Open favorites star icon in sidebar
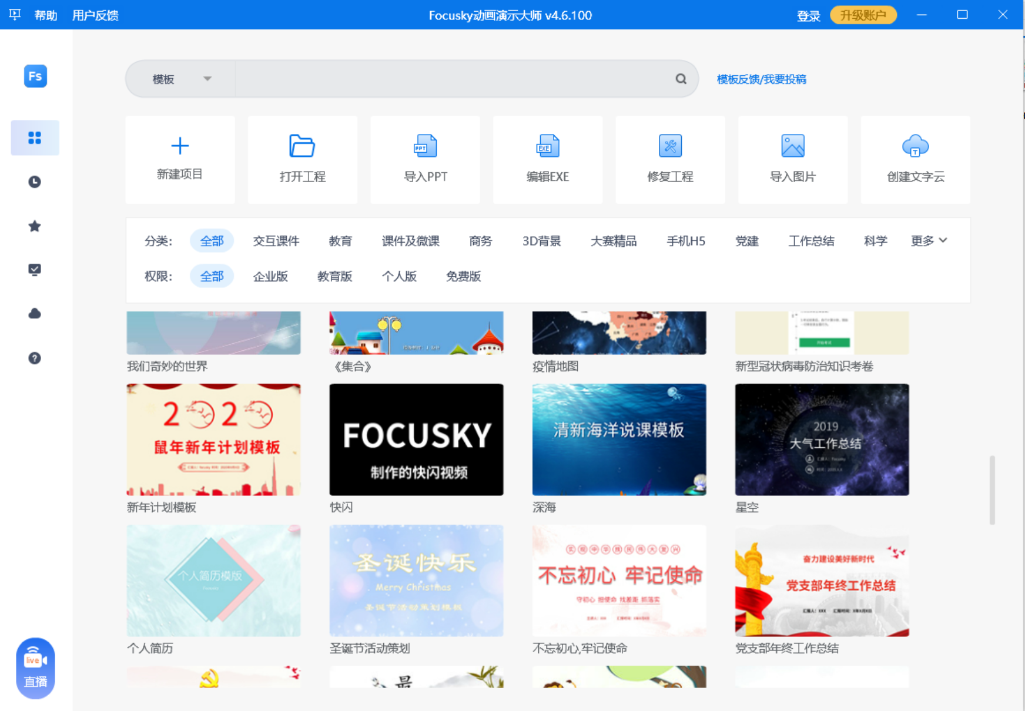 pos(35,226)
